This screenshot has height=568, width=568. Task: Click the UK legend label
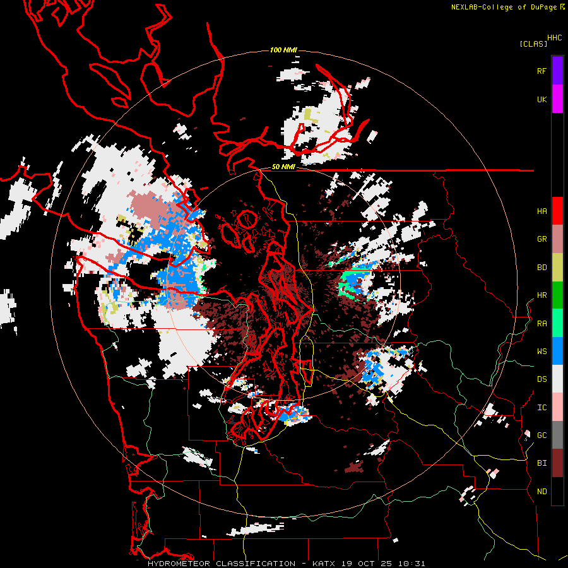point(541,99)
